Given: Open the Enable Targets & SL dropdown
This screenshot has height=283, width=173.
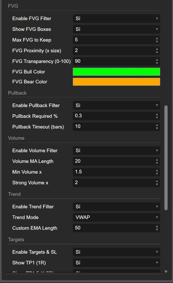Looking at the screenshot, I should (x=116, y=252).
